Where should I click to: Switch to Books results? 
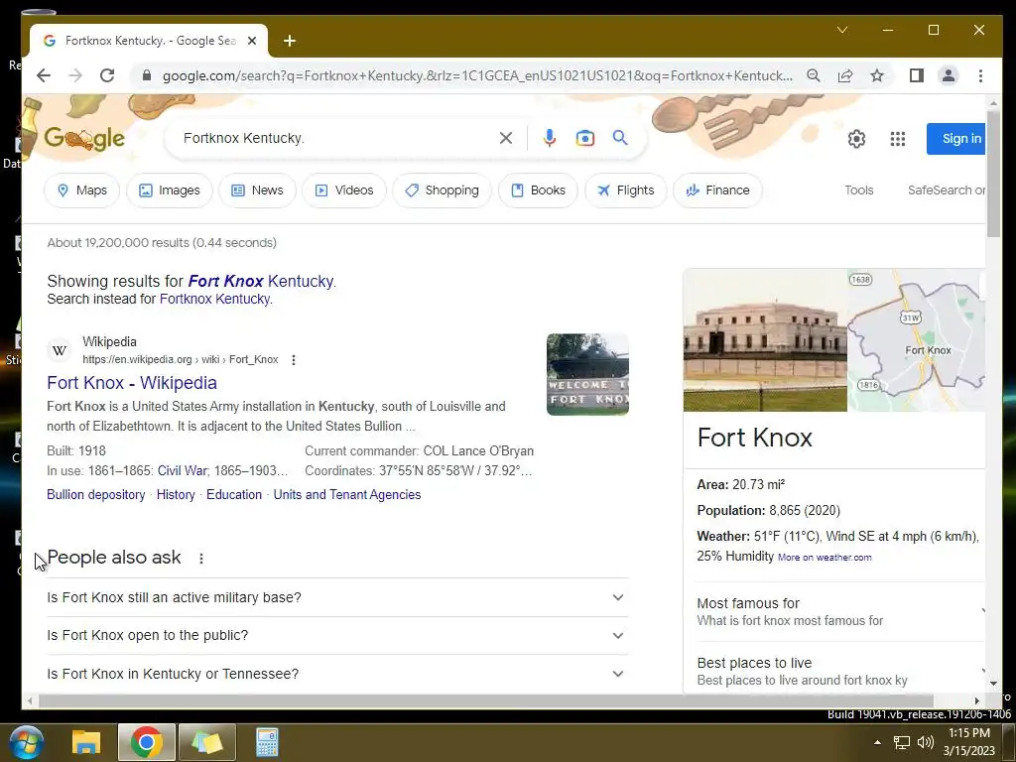pos(538,190)
